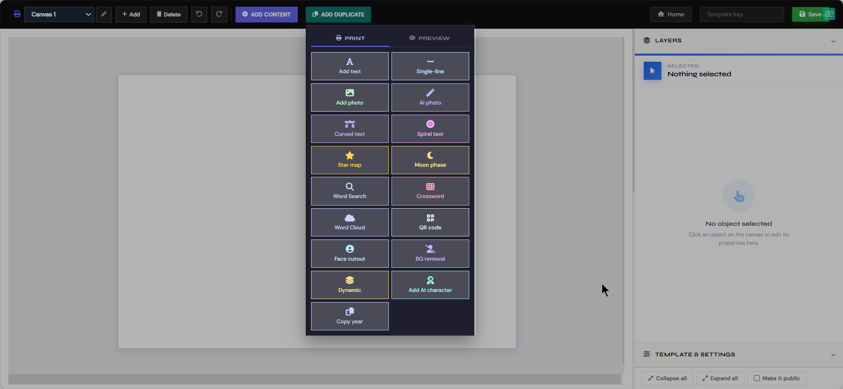The height and width of the screenshot is (389, 843).
Task: Add a Dynamic content element
Action: [349, 285]
